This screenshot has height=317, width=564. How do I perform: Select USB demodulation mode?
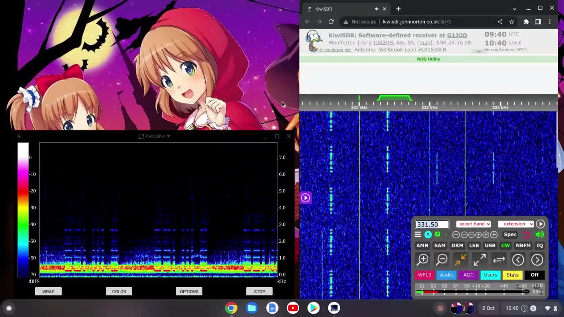point(490,246)
